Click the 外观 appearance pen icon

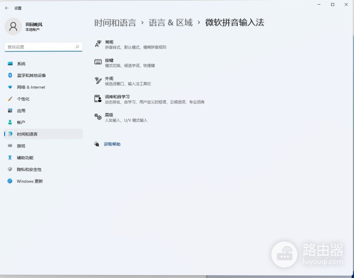[98, 81]
